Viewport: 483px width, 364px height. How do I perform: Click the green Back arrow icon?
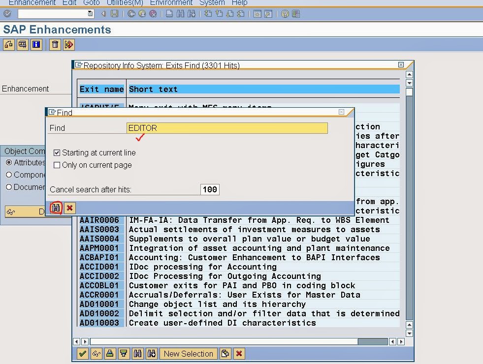(131, 14)
